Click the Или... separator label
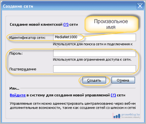 (x=14, y=88)
